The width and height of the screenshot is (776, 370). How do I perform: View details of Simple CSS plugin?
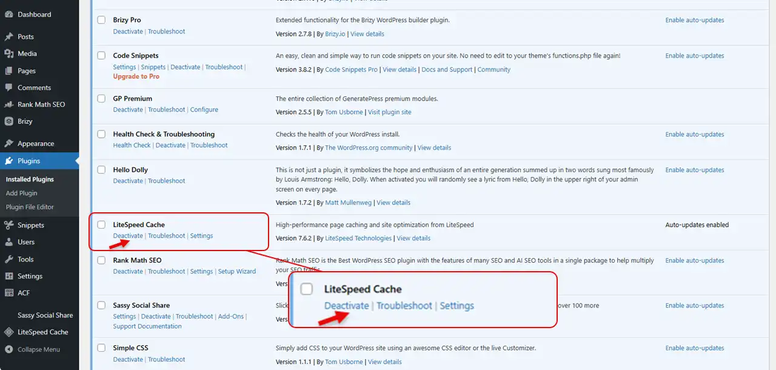[x=384, y=362]
